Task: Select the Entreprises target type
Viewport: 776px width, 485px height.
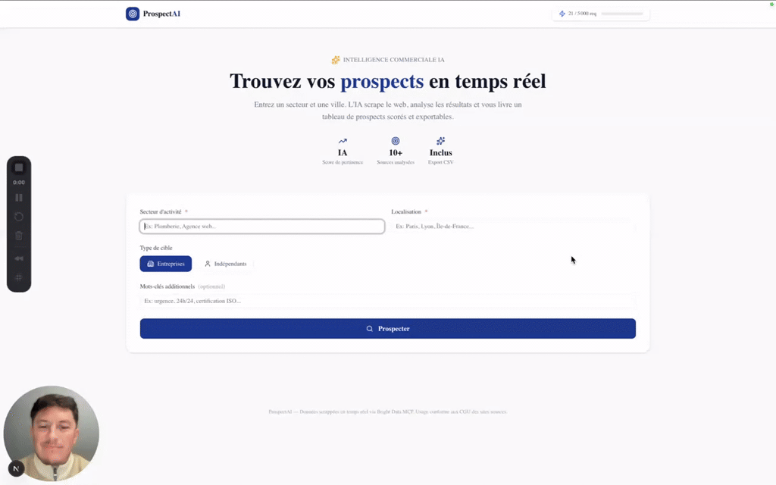Action: coord(166,264)
